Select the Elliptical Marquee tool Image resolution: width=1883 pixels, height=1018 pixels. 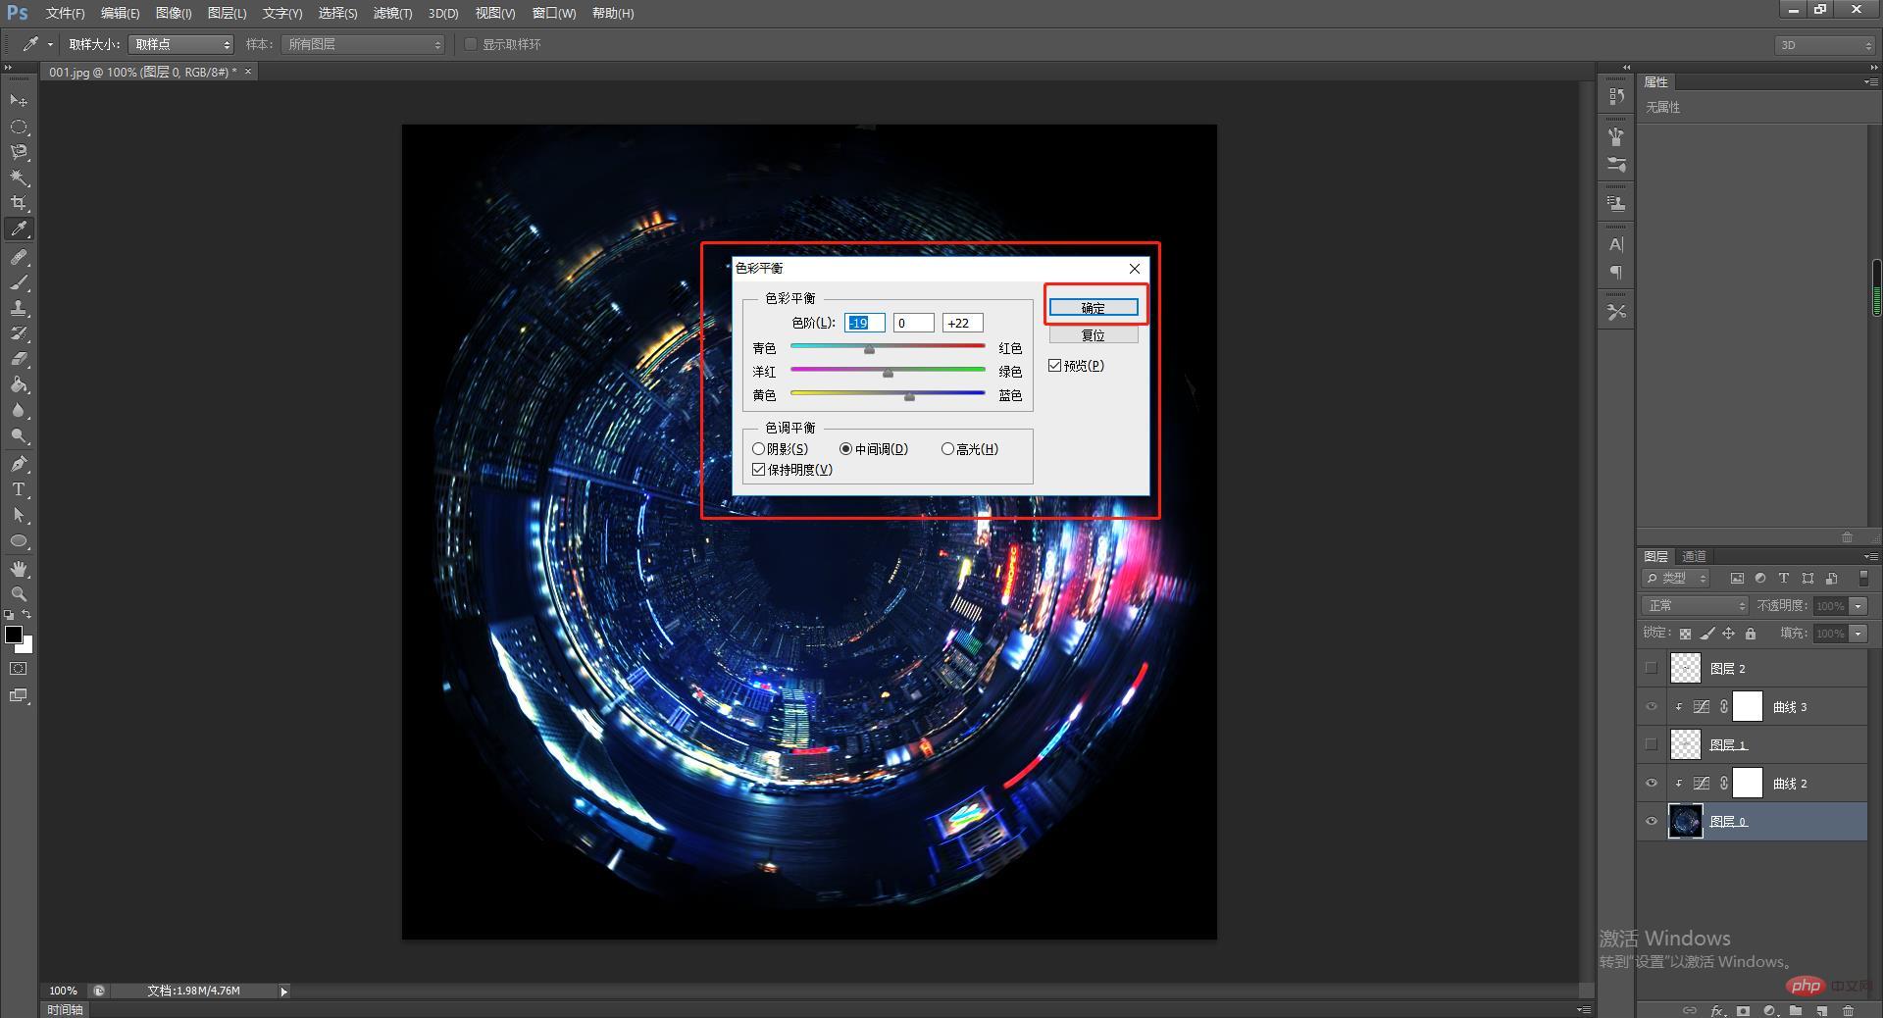coord(19,127)
